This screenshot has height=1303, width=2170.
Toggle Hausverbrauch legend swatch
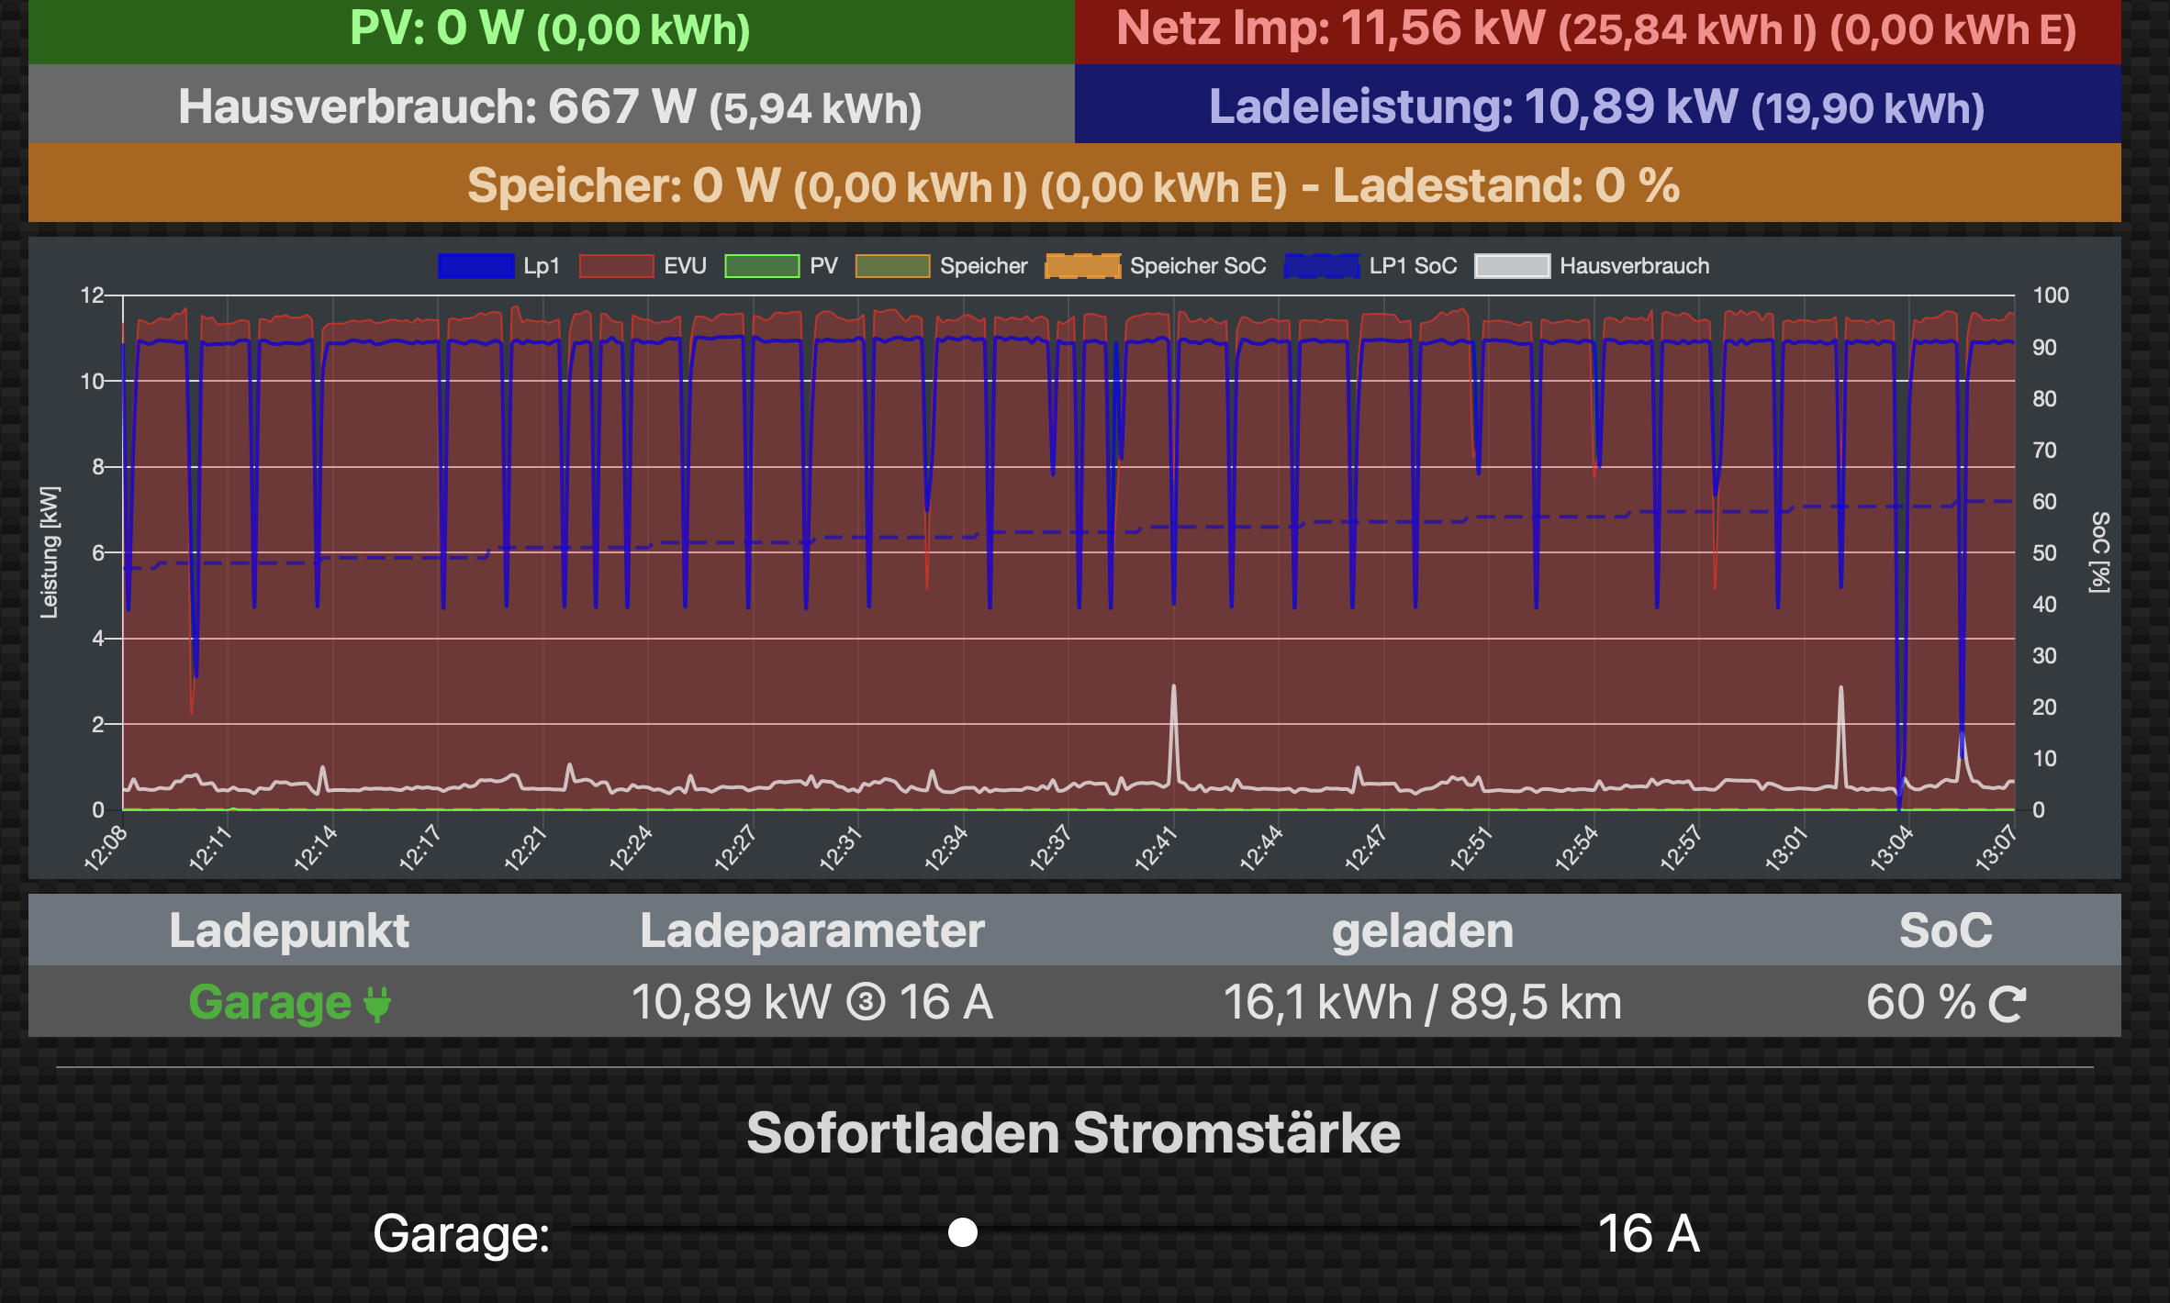[1512, 266]
